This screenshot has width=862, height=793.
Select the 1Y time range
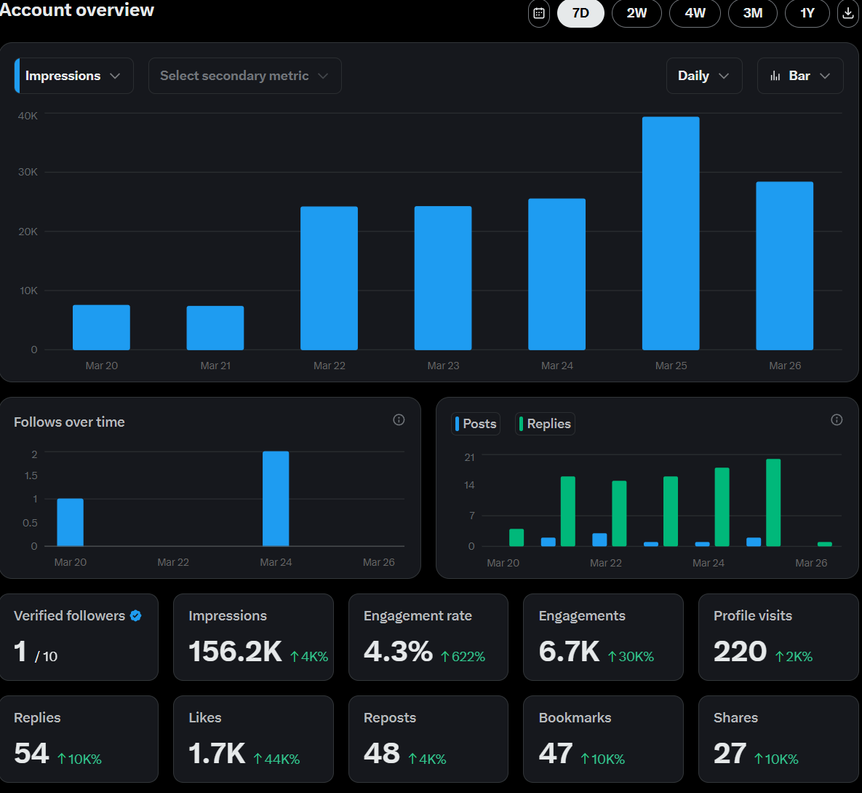pos(807,13)
